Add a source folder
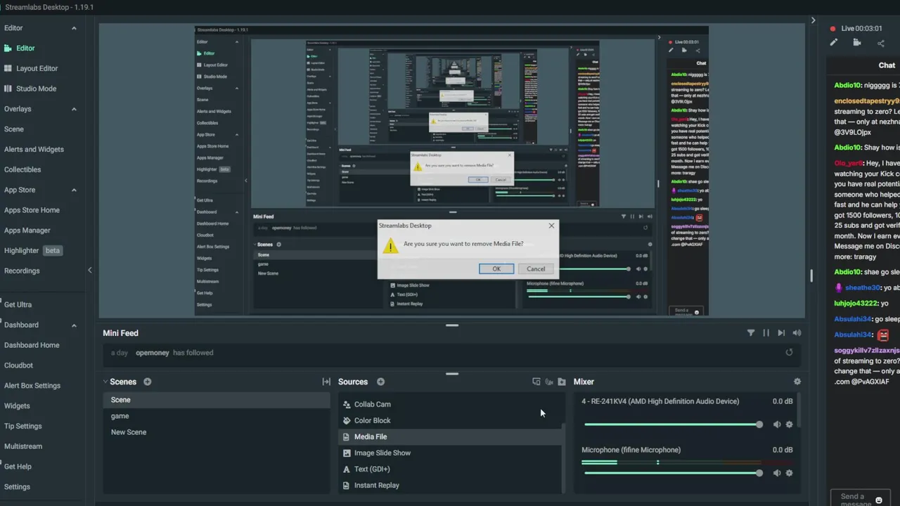900x506 pixels. (562, 382)
